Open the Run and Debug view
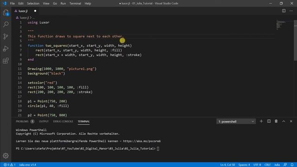This screenshot has height=167, width=297. click(x=6, y=48)
